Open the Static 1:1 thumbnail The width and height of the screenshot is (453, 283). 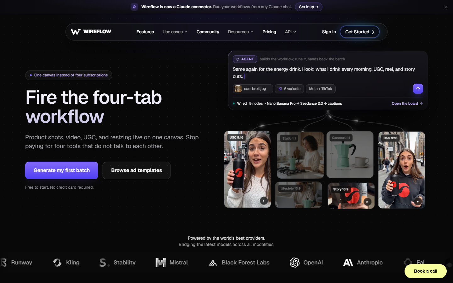click(300, 155)
